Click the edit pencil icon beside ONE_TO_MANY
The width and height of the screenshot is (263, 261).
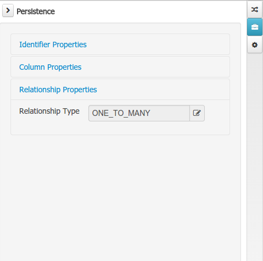[197, 113]
